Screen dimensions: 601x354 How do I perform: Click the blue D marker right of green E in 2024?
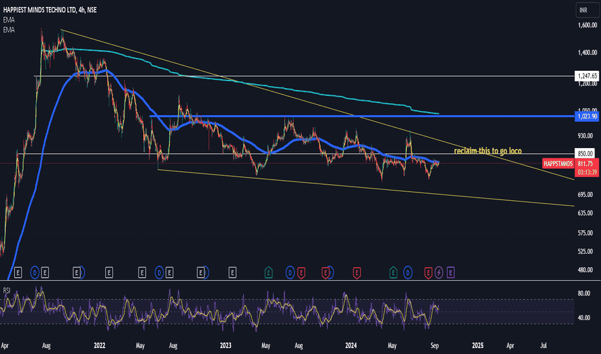point(408,272)
